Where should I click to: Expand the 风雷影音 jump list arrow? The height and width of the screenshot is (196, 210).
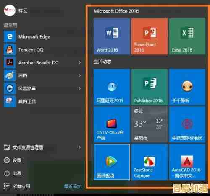click(79, 88)
